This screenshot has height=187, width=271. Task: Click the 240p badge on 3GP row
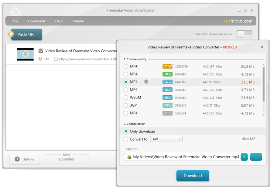(167, 105)
